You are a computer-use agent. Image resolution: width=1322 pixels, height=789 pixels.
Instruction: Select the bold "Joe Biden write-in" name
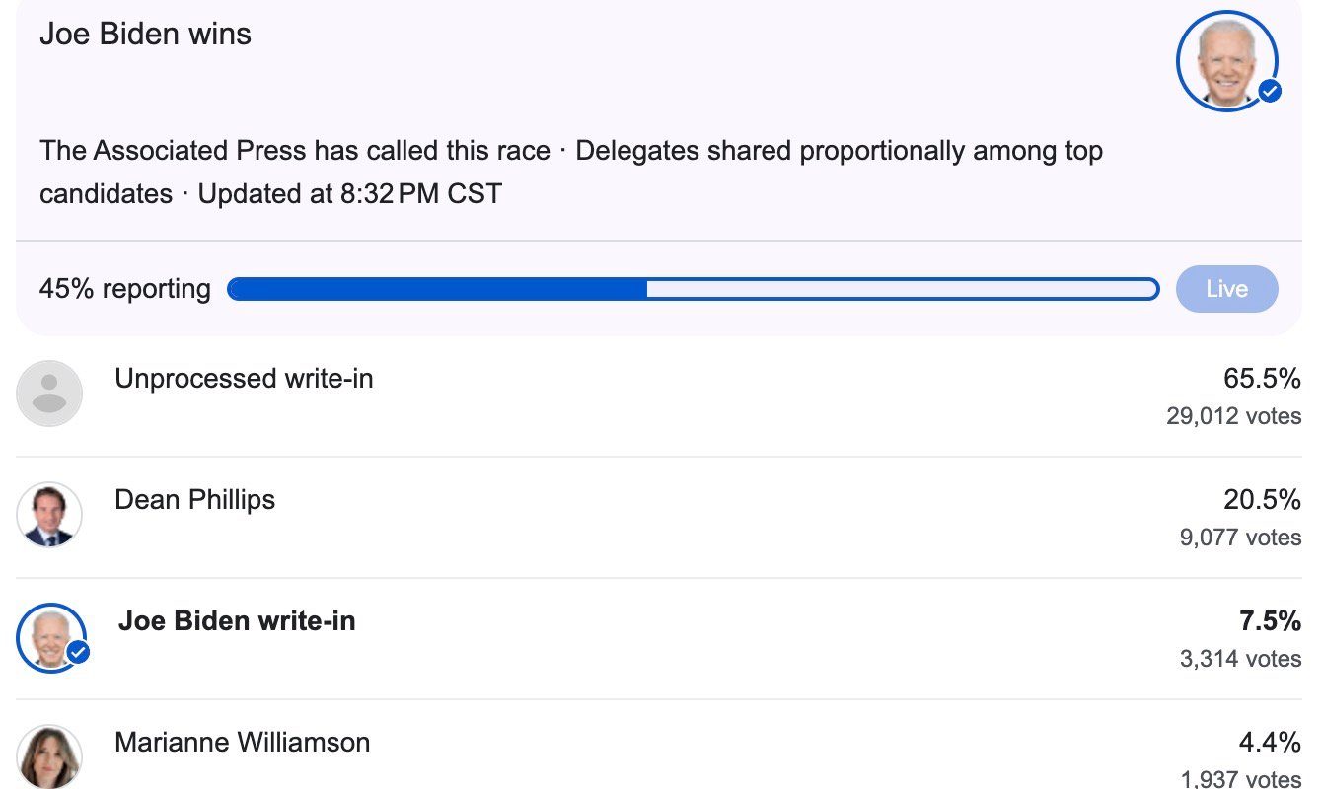[237, 621]
